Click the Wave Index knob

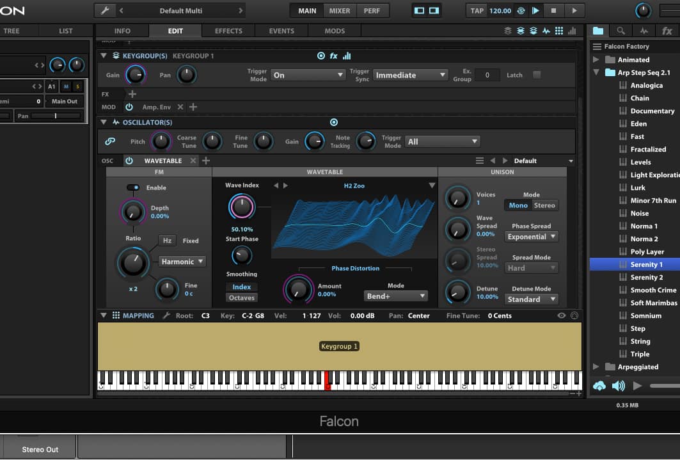242,207
